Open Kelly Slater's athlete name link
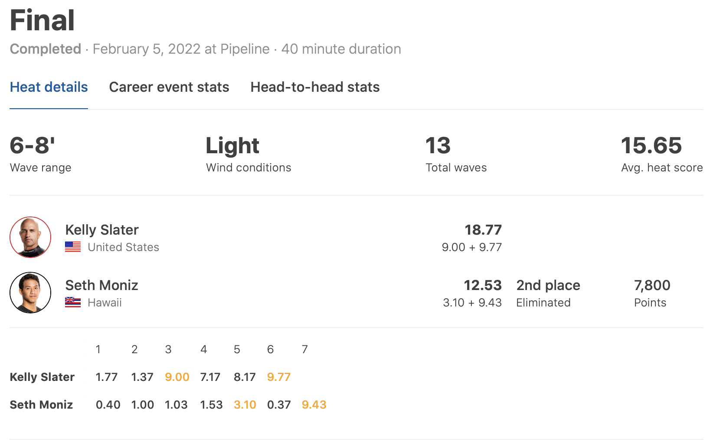713x445 pixels. click(102, 230)
